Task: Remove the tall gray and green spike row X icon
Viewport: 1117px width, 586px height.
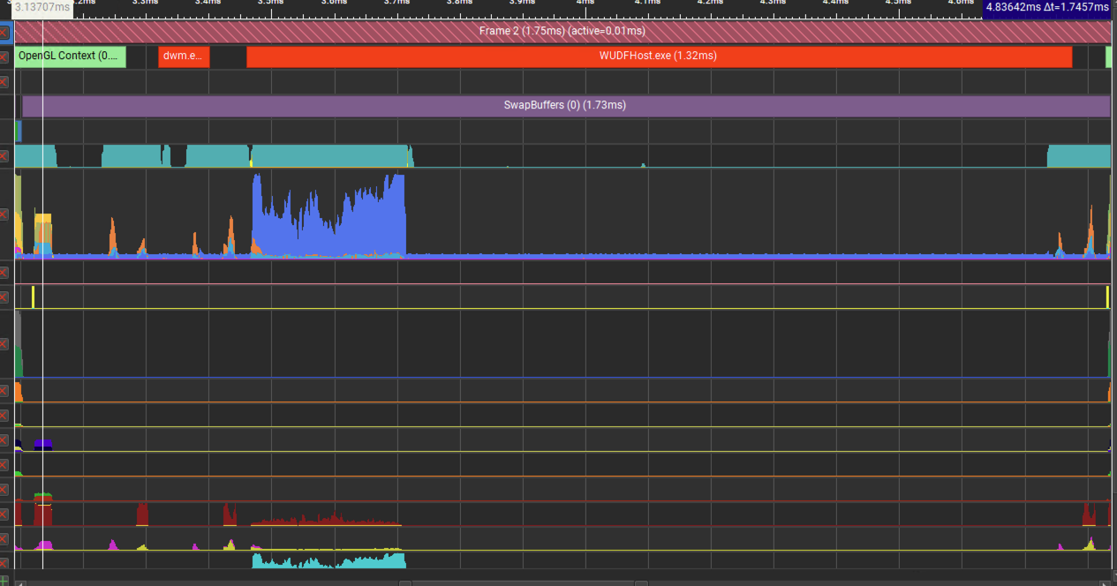Action: pos(4,342)
